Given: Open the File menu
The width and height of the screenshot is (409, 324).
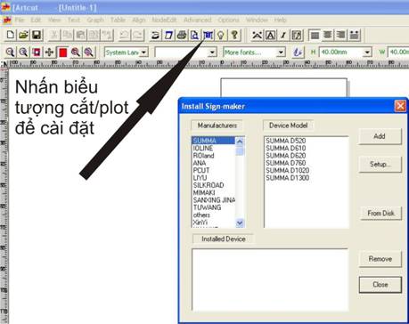Looking at the screenshot, I should [x=20, y=20].
